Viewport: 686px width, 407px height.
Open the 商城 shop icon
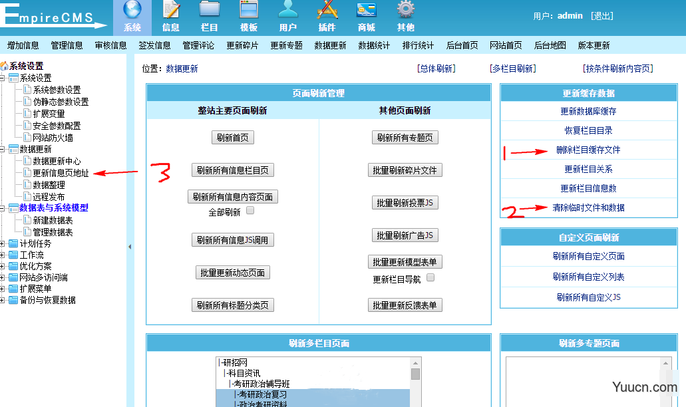click(x=366, y=11)
